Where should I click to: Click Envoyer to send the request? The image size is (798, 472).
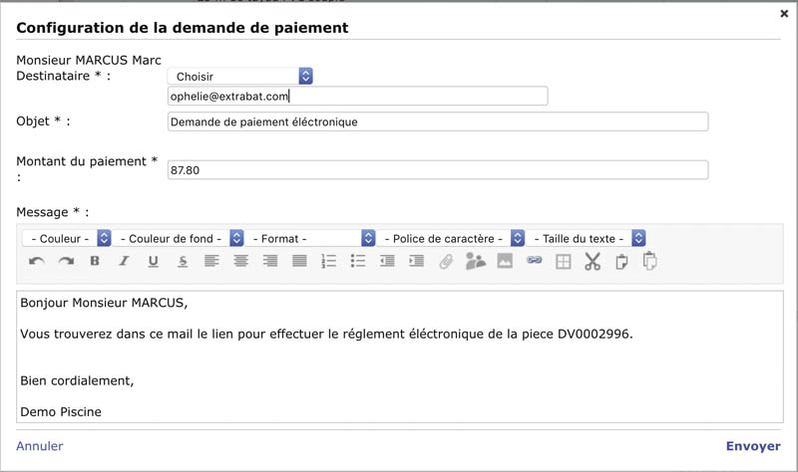752,447
